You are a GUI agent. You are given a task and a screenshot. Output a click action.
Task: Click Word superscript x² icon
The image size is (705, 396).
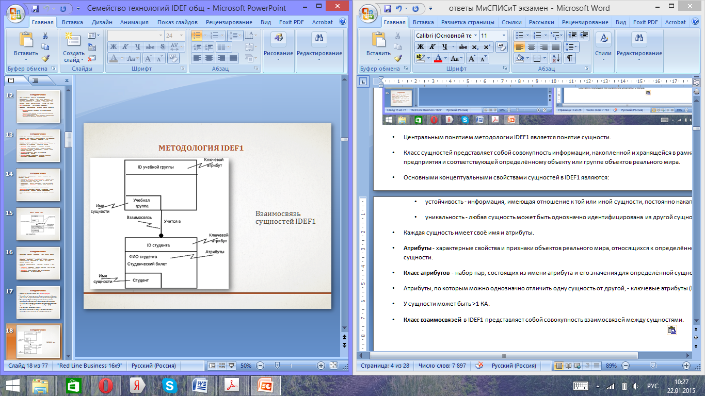pyautogui.click(x=488, y=47)
